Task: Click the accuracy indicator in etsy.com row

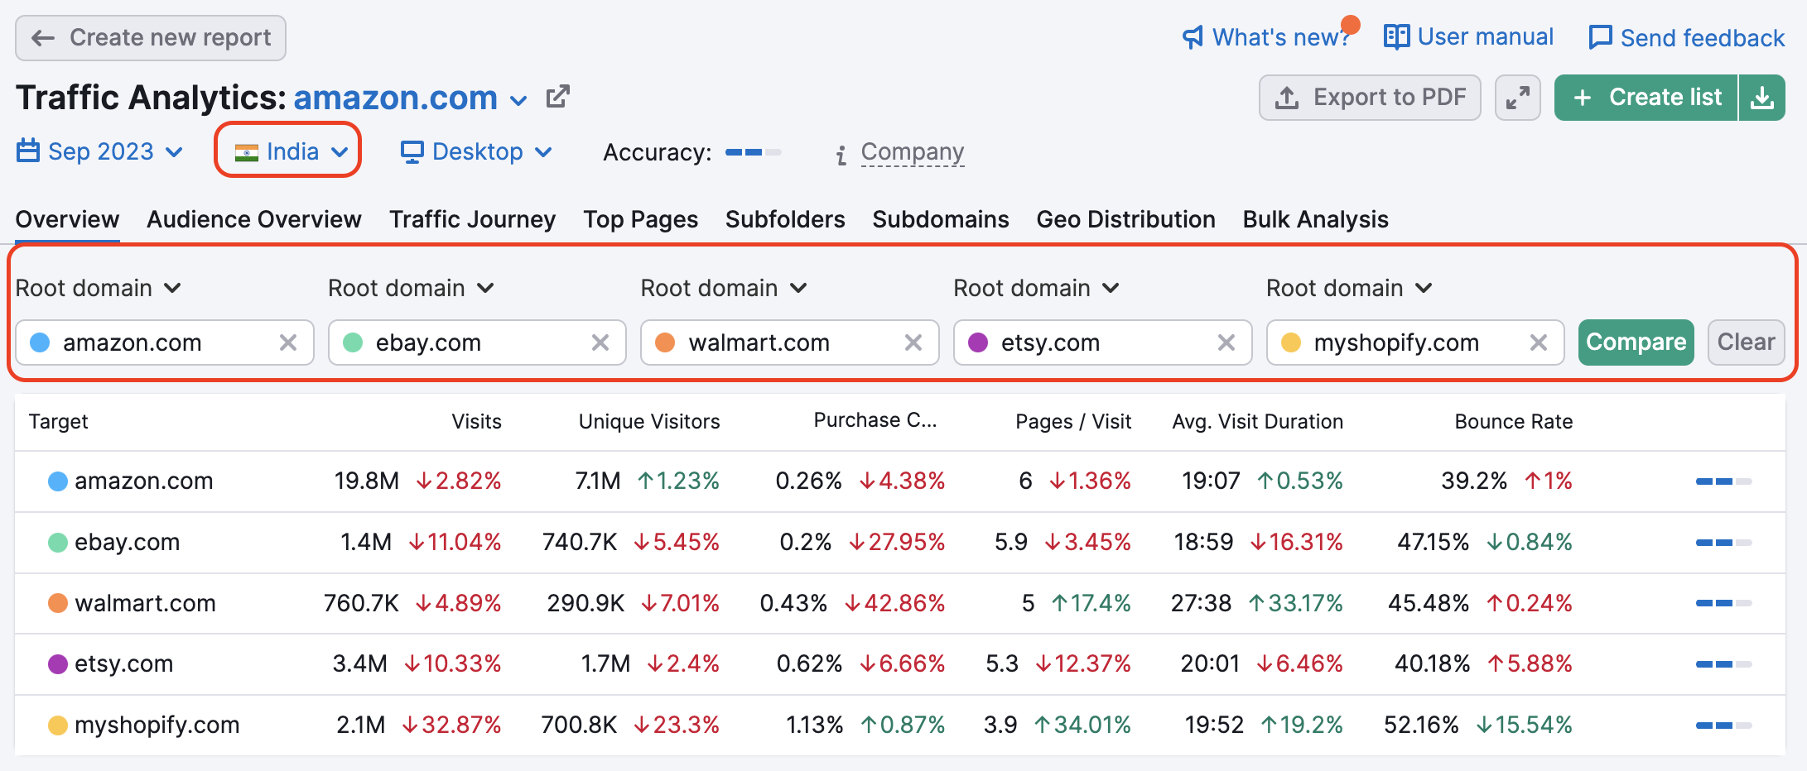Action: pos(1723,664)
